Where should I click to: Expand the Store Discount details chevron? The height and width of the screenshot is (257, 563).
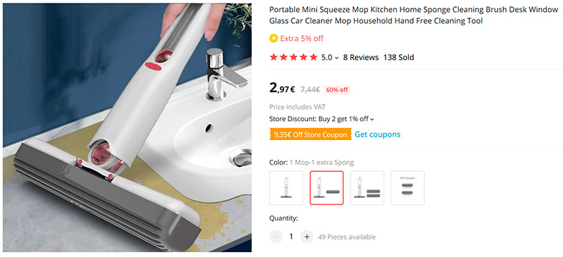pyautogui.click(x=372, y=119)
